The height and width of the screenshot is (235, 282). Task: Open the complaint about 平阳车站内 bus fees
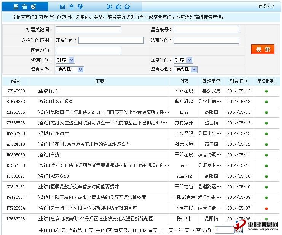click(92, 197)
